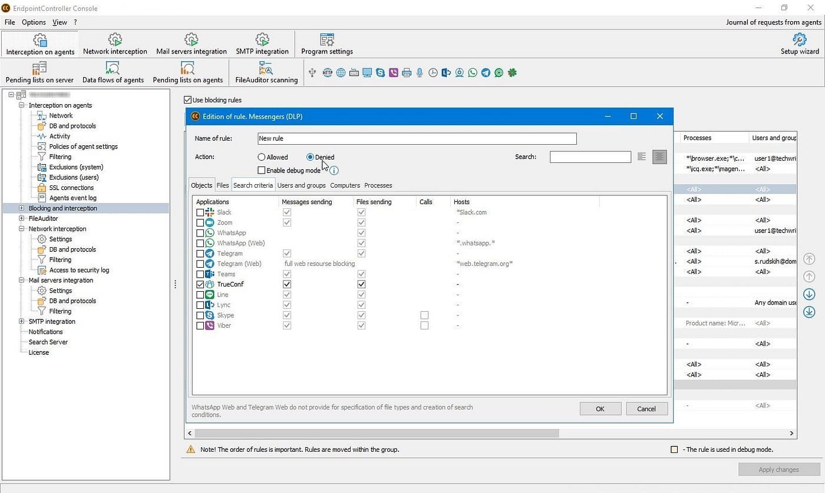This screenshot has width=825, height=493.
Task: Expand SMTP integration tree node
Action: click(22, 321)
